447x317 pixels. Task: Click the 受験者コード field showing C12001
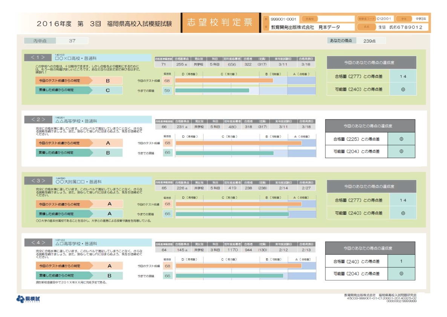pyautogui.click(x=384, y=18)
